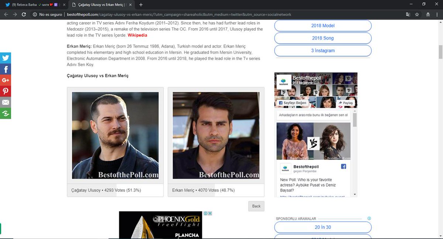Click the Çağatay Ulusoy photo
Image resolution: width=443 pixels, height=239 pixels.
[115, 135]
